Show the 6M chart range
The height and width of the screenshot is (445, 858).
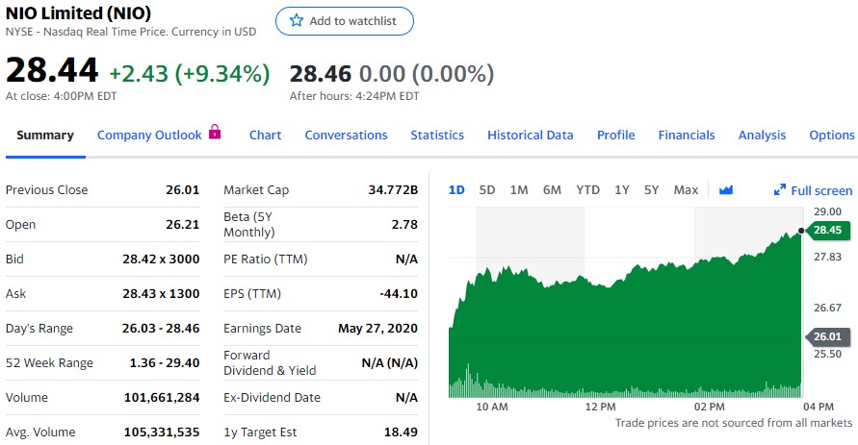pos(552,190)
